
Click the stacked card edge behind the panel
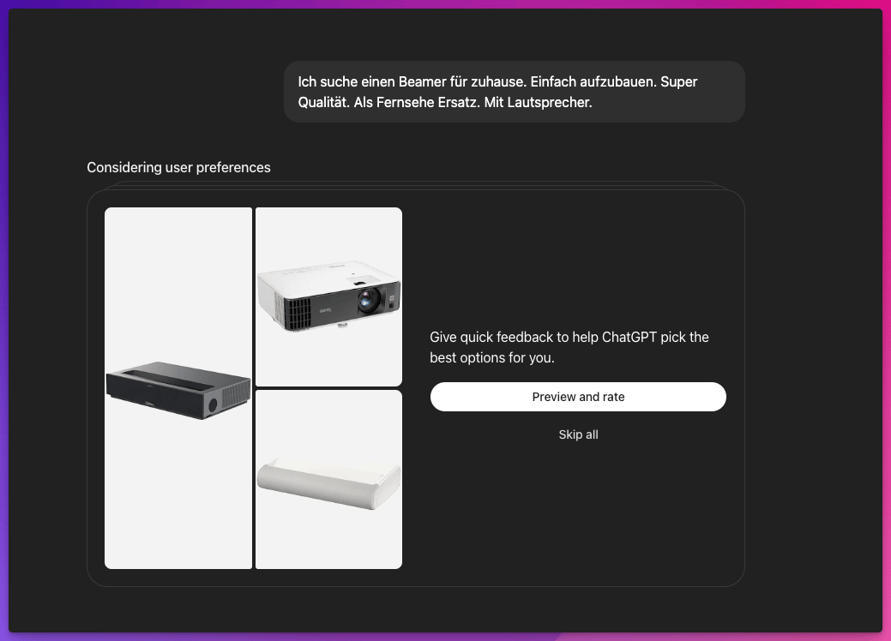415,184
